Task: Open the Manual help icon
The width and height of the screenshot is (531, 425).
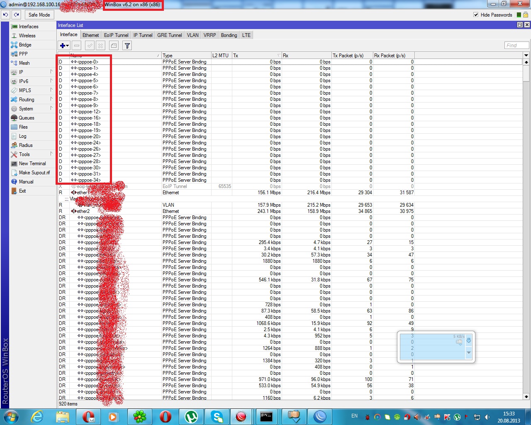Action: click(14, 182)
